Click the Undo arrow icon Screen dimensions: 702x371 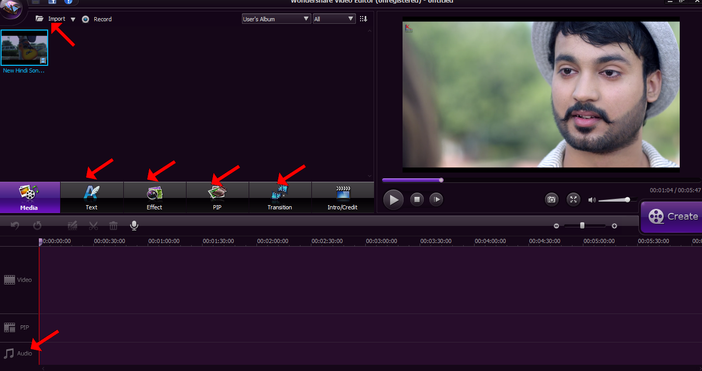(16, 225)
